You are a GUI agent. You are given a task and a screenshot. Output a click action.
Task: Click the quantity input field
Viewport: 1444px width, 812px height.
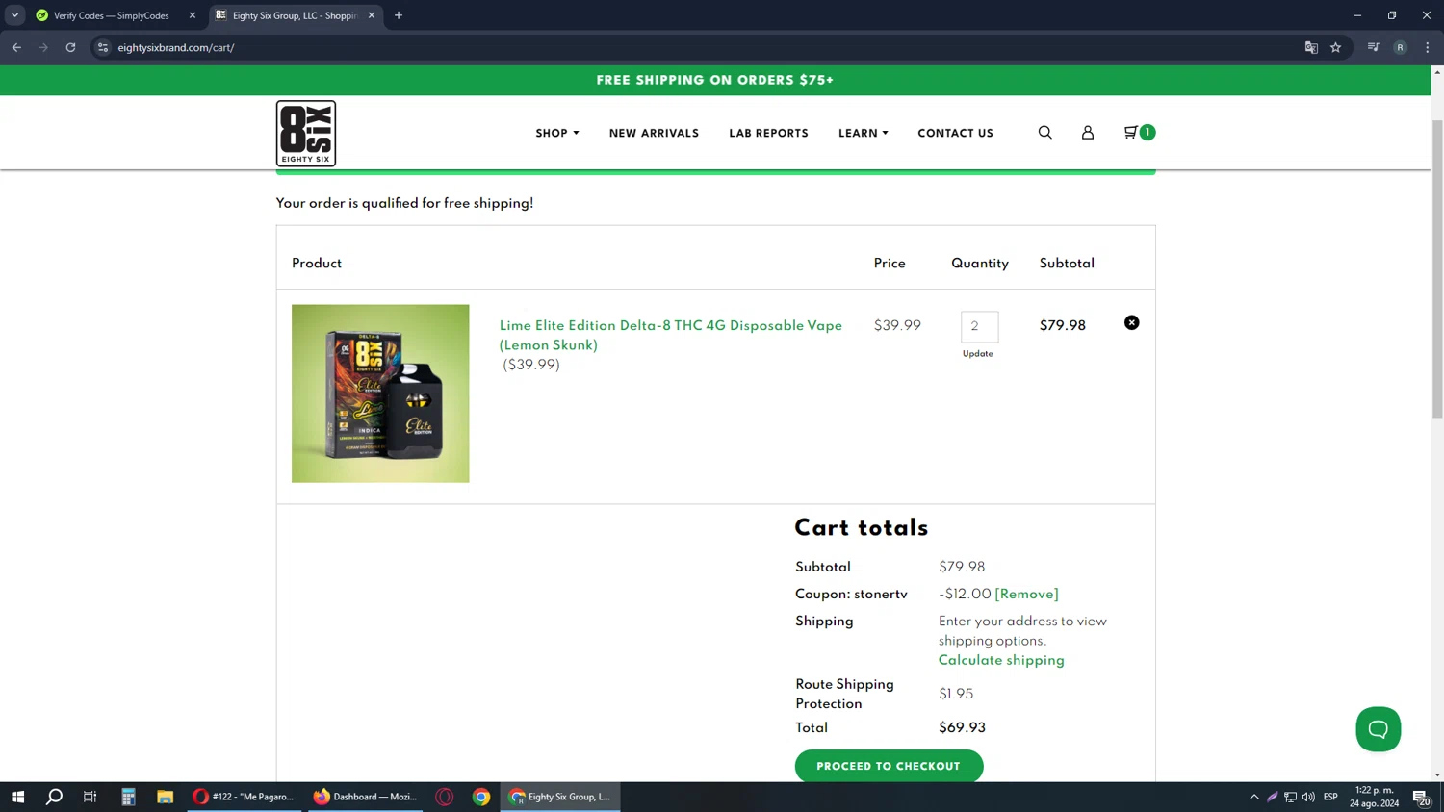pos(979,326)
